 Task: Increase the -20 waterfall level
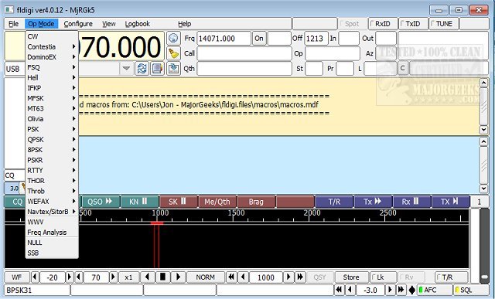pyautogui.click(x=70, y=277)
